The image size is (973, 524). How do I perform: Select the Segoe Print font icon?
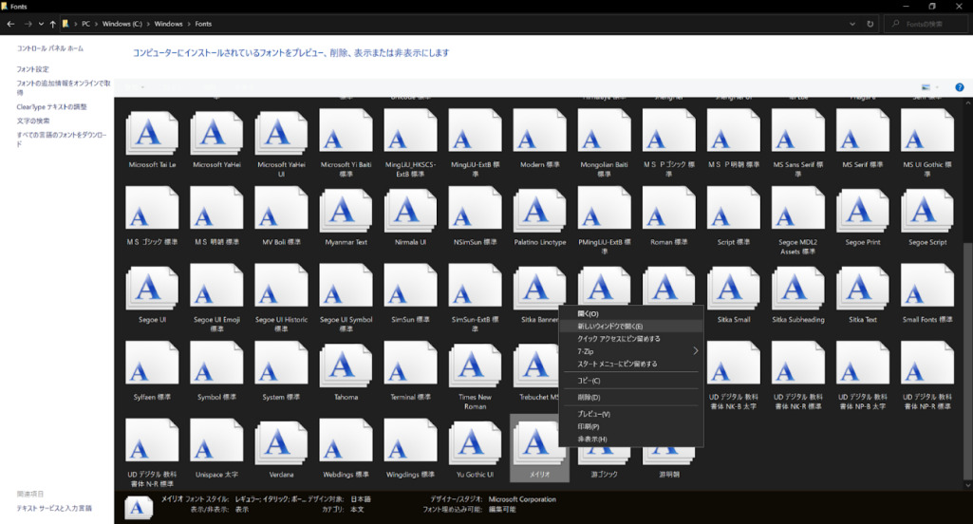tap(863, 210)
